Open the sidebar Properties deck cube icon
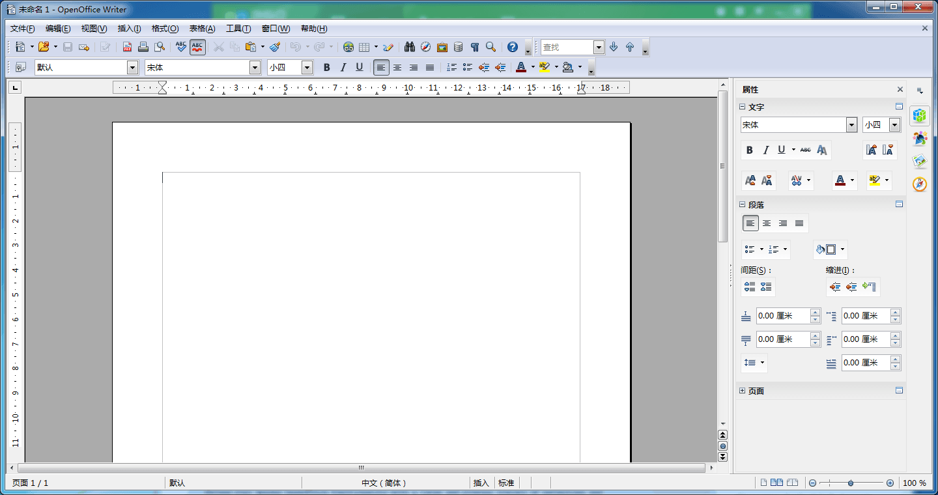 pos(920,116)
